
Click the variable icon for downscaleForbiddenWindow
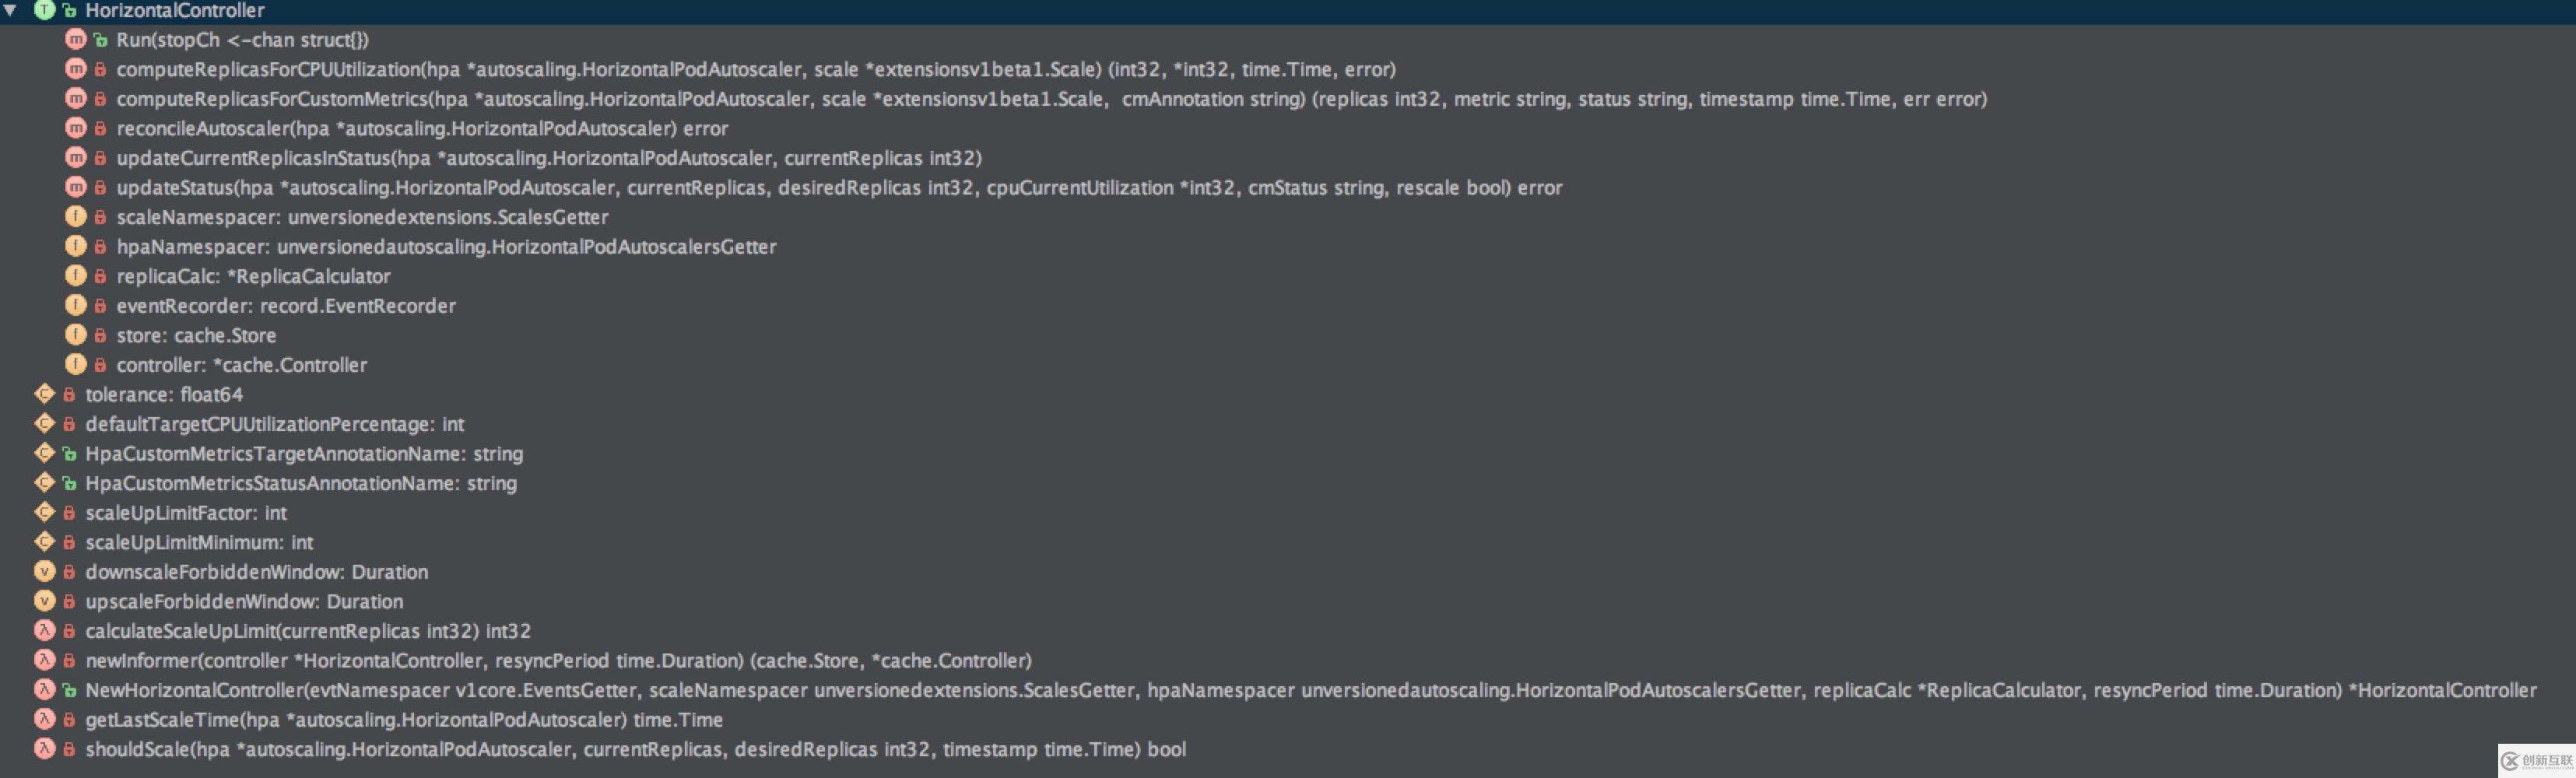click(44, 571)
